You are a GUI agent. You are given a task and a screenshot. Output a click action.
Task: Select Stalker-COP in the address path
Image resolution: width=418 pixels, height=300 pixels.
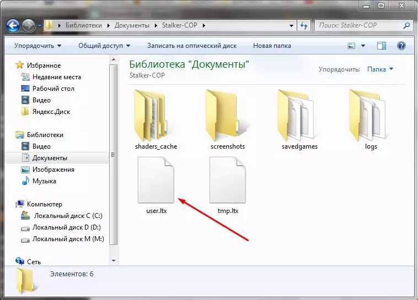click(x=179, y=25)
